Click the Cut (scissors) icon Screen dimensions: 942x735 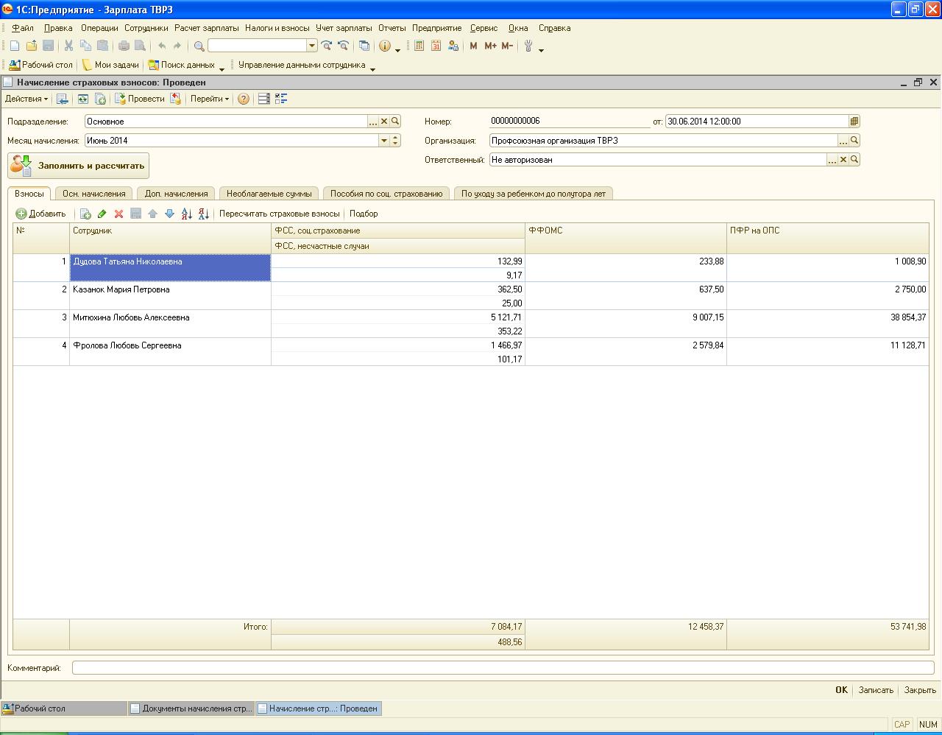[x=68, y=46]
